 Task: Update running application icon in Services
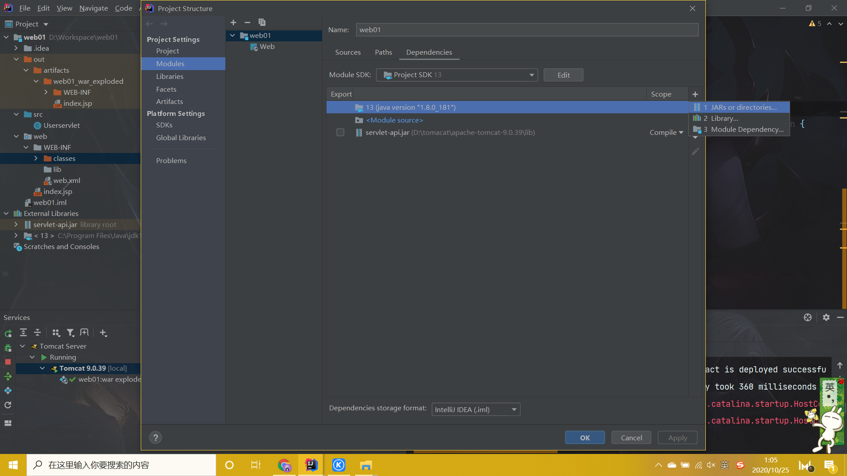[8, 376]
